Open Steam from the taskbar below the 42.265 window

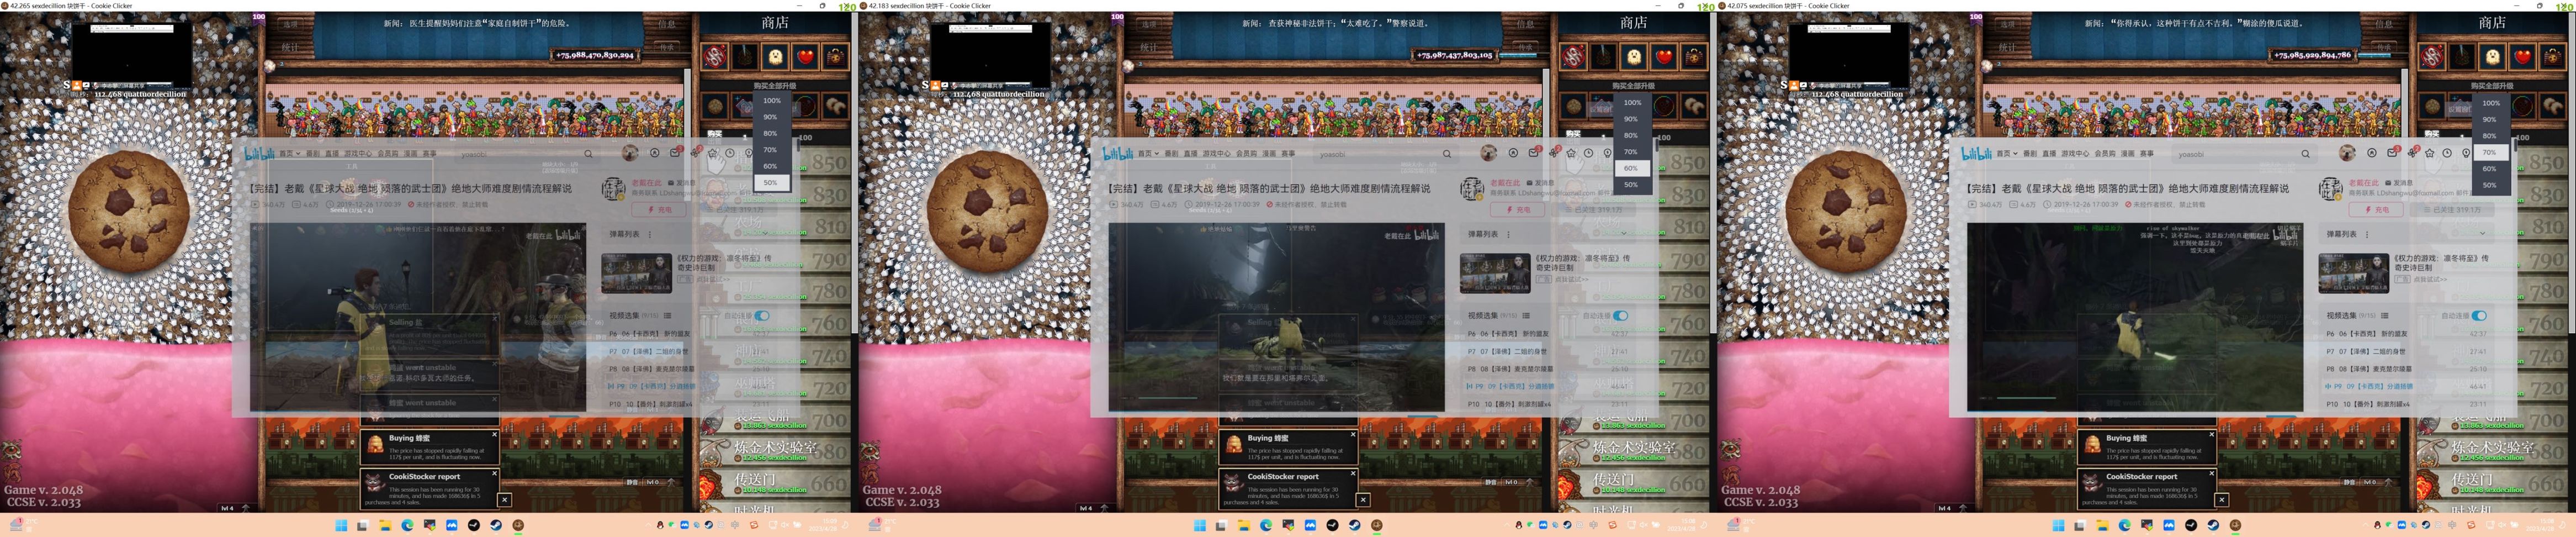tap(496, 525)
